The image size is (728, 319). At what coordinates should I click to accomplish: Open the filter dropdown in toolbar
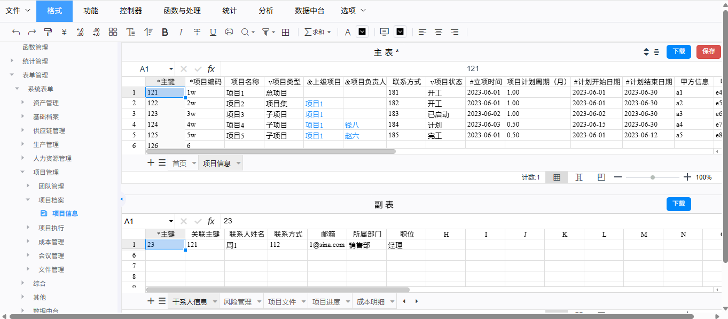268,32
